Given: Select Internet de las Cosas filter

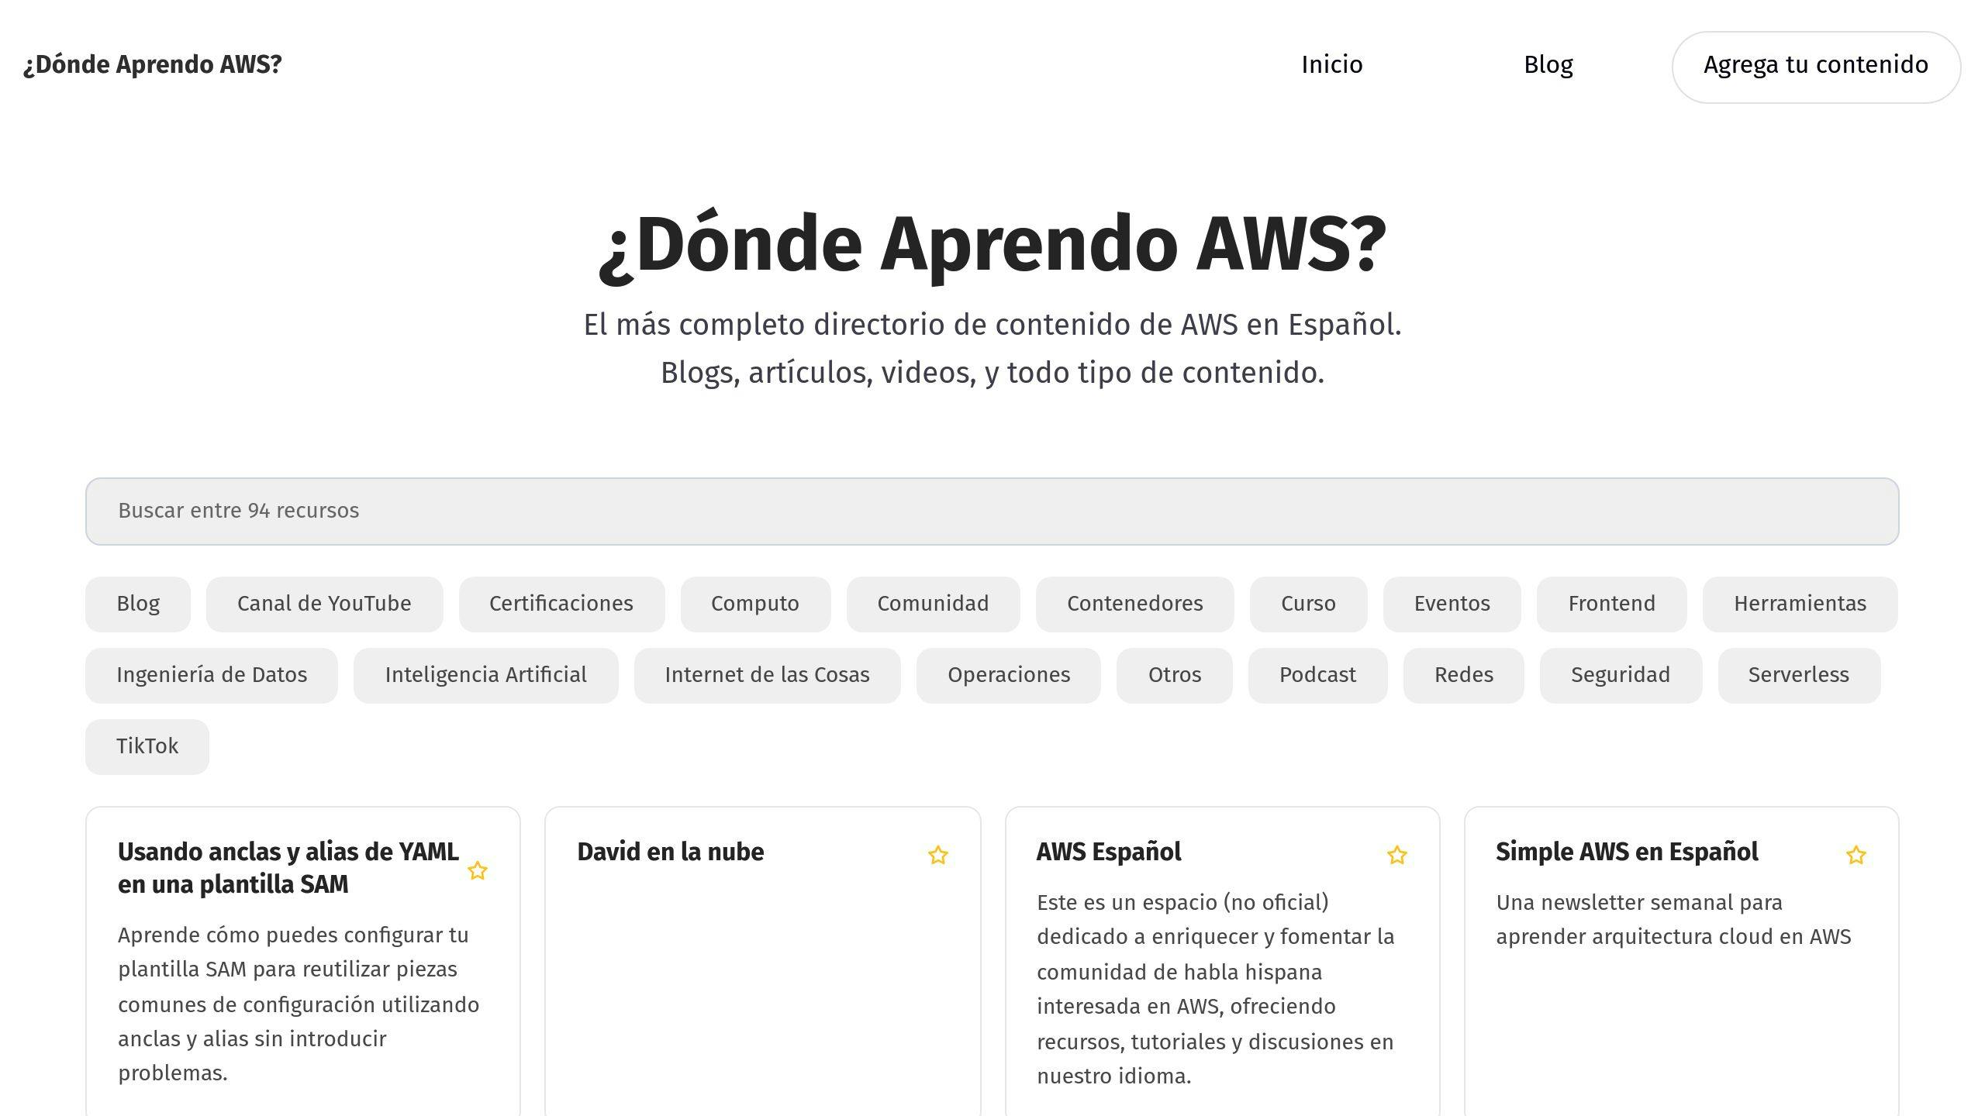Looking at the screenshot, I should (x=767, y=675).
